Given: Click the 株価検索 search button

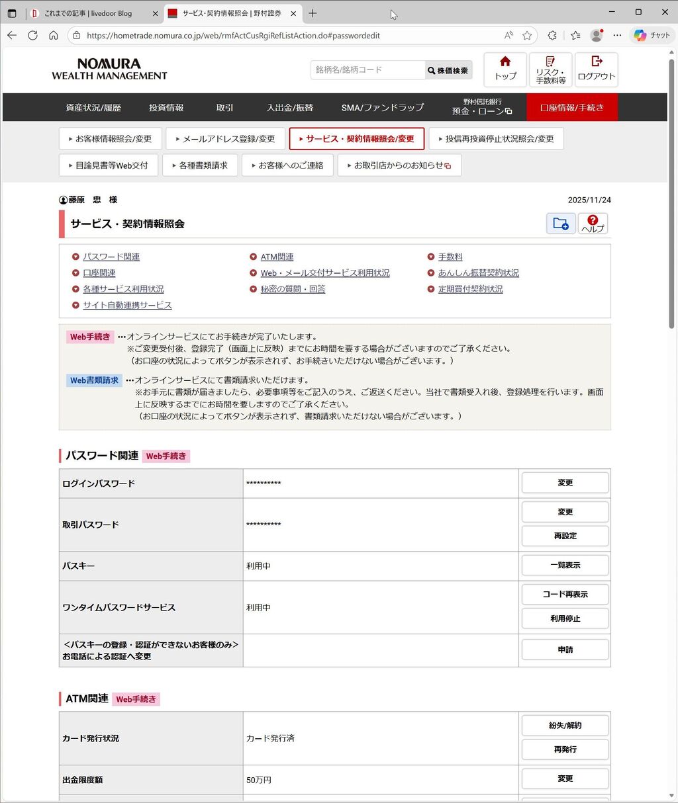Looking at the screenshot, I should click(448, 70).
